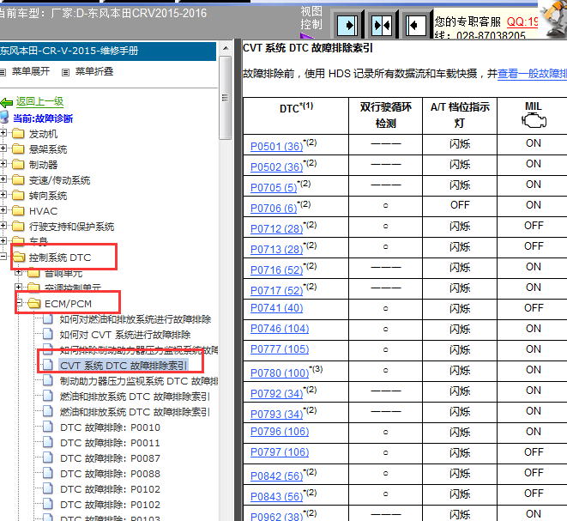Open the P0741 (40) DTC link
The width and height of the screenshot is (567, 521).
tap(276, 308)
